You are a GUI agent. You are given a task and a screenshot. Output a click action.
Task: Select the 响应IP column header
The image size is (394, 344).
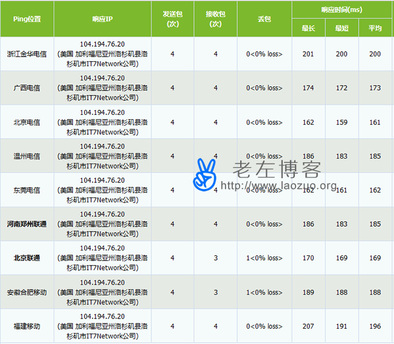pyautogui.click(x=102, y=19)
